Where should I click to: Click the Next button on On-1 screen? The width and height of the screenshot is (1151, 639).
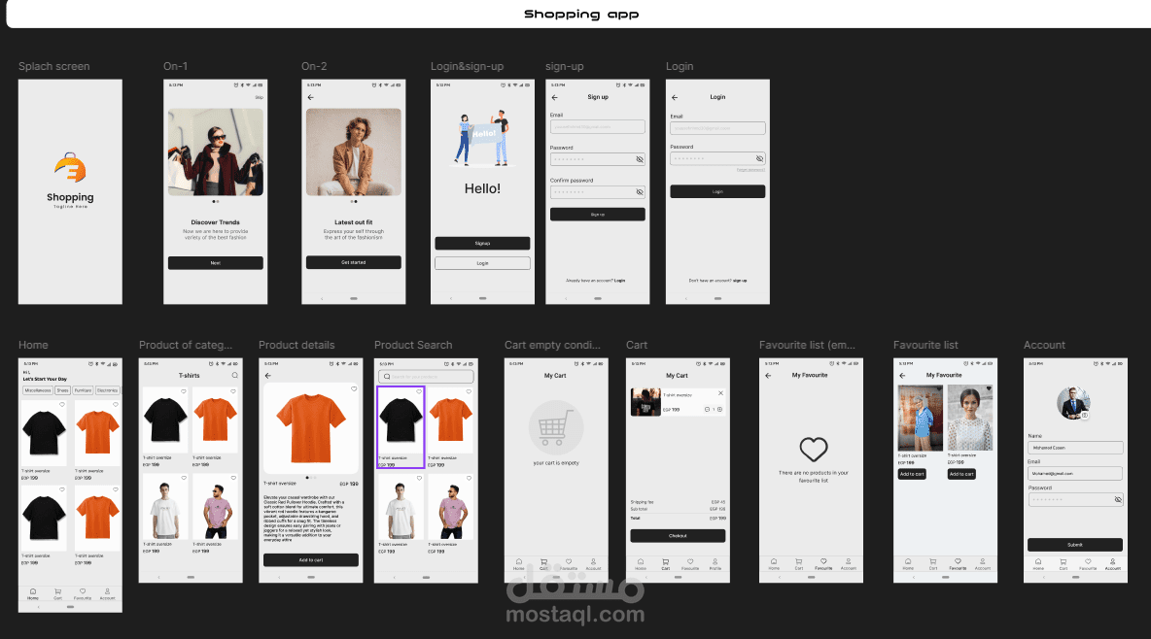tap(215, 262)
